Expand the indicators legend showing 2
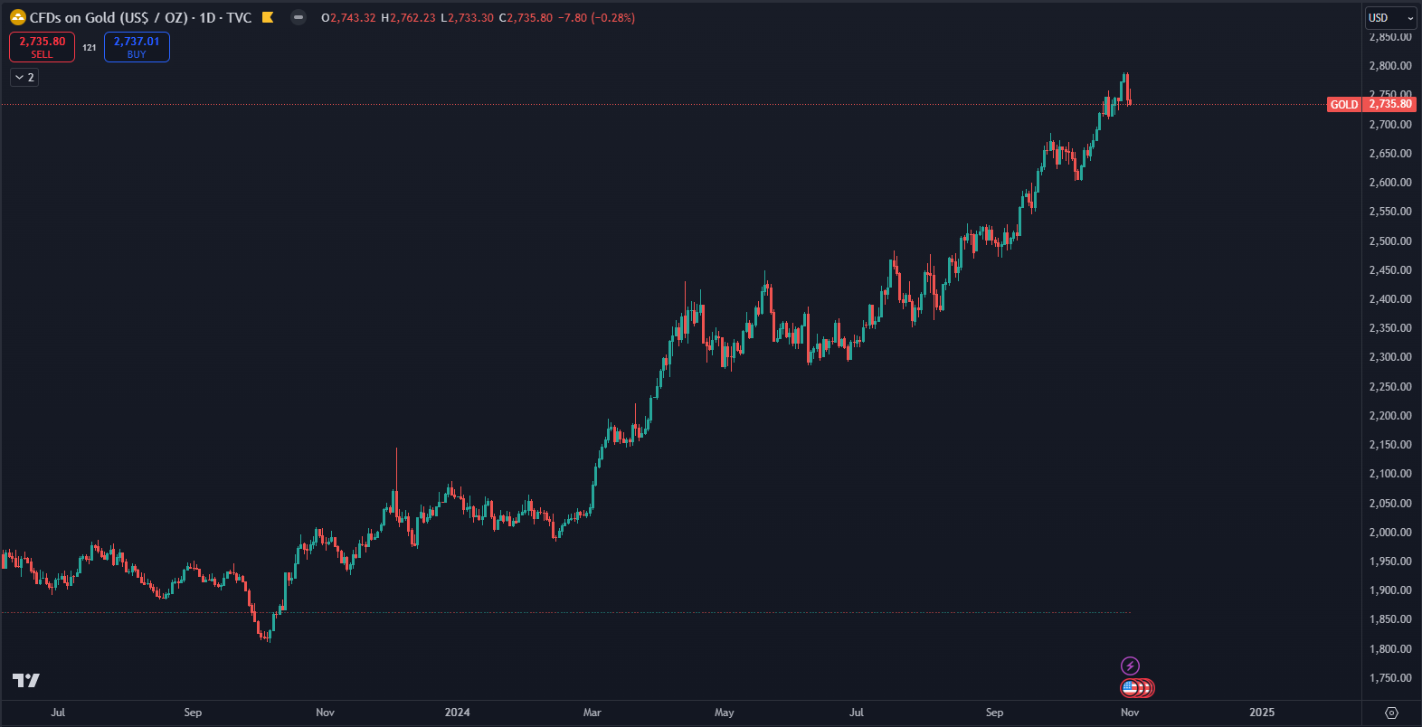Viewport: 1422px width, 727px height. [x=24, y=78]
